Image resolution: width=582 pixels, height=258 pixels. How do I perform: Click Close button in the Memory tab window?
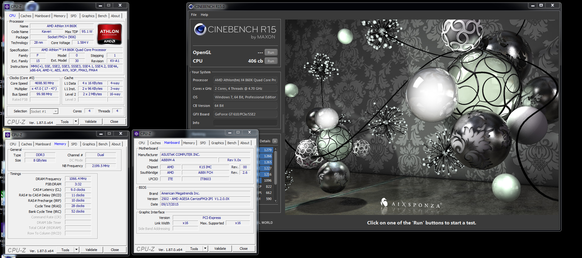coord(115,250)
